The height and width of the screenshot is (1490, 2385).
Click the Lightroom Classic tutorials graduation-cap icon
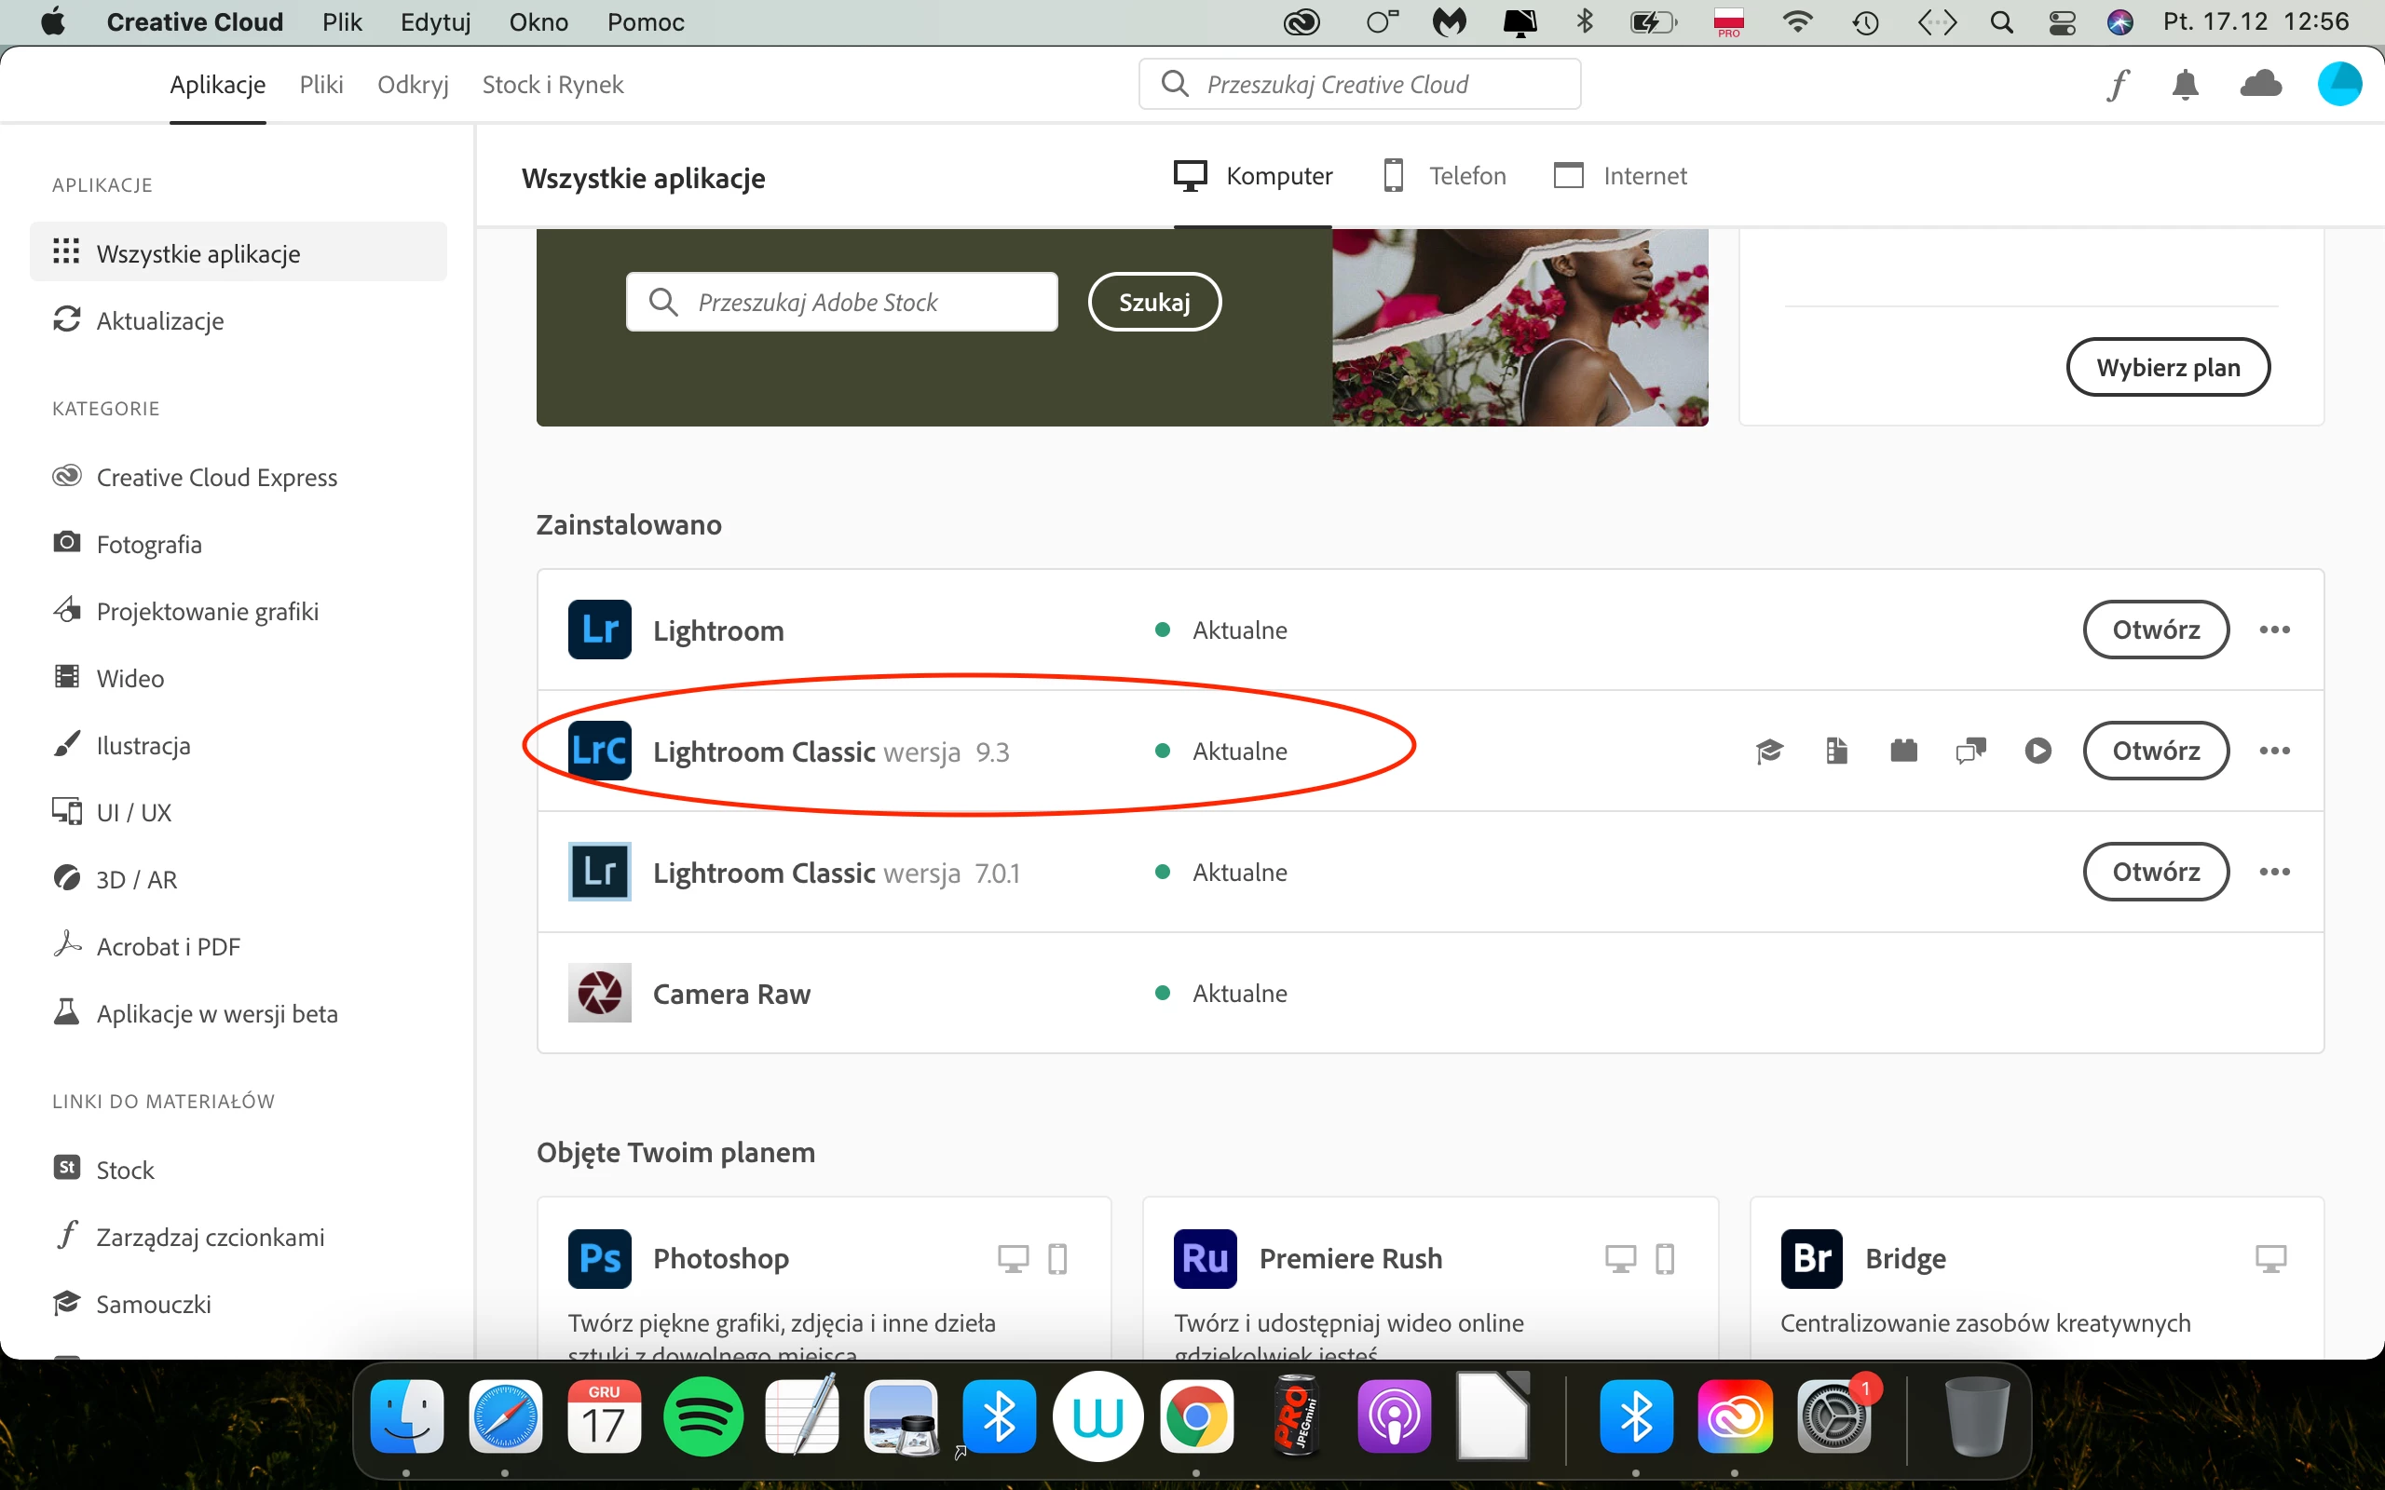click(x=1769, y=752)
